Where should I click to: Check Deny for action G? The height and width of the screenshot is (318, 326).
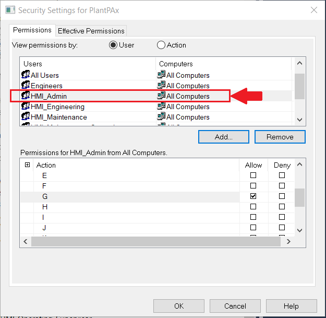click(x=282, y=196)
